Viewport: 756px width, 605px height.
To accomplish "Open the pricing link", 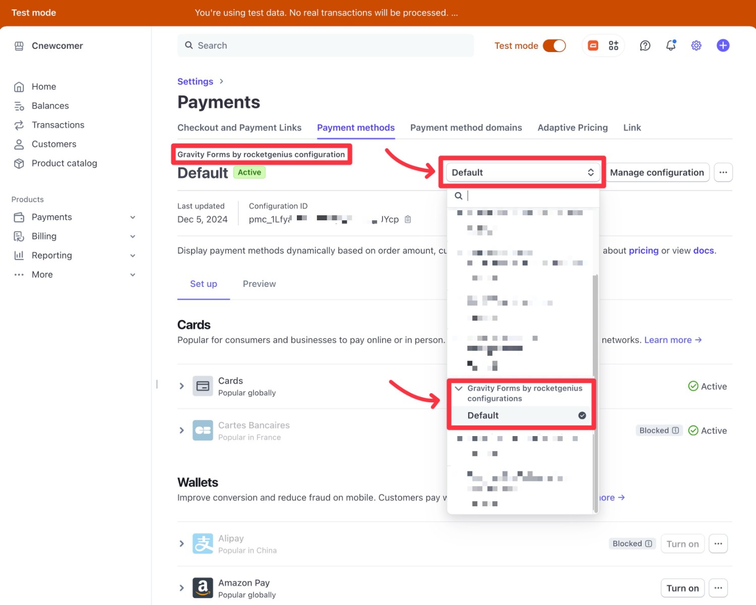I will [x=644, y=251].
